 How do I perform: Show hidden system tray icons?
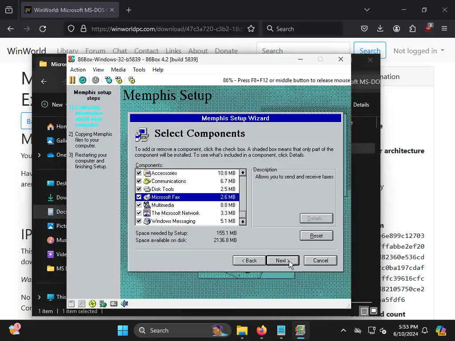pyautogui.click(x=343, y=330)
